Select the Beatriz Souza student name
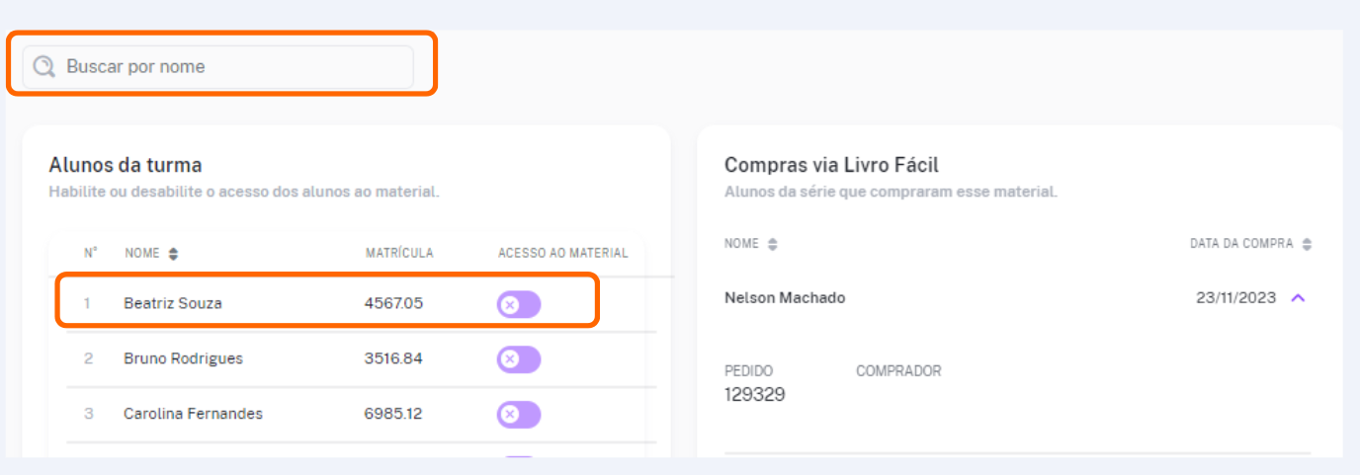The width and height of the screenshot is (1360, 475). (x=173, y=304)
